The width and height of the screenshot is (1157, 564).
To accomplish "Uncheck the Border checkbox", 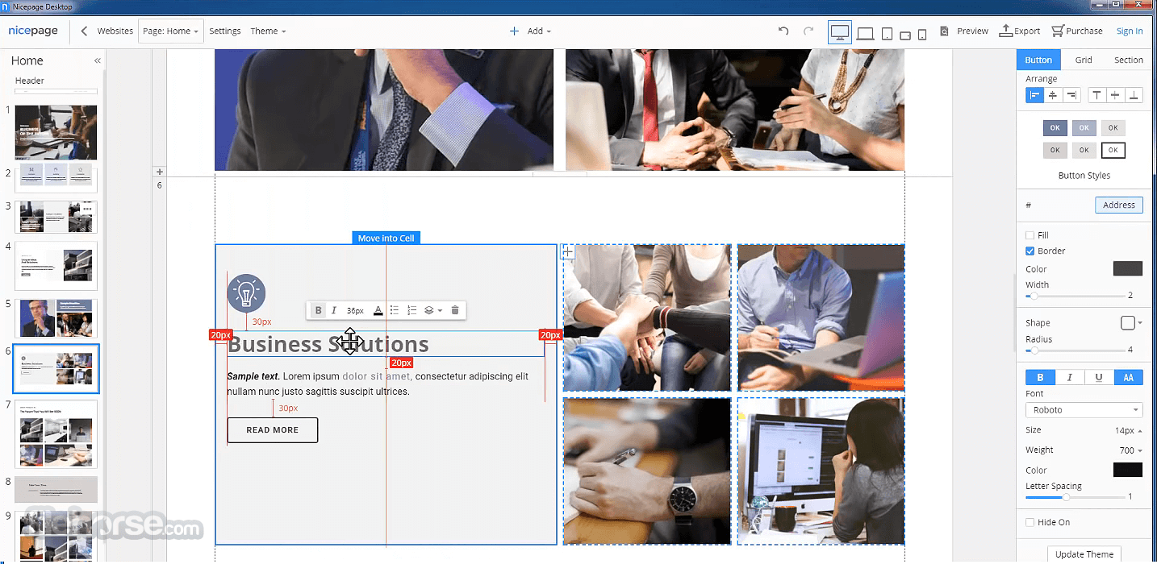I will (x=1030, y=251).
